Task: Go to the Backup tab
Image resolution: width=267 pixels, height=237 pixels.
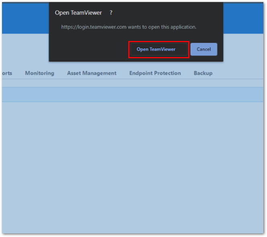Action: [x=203, y=73]
